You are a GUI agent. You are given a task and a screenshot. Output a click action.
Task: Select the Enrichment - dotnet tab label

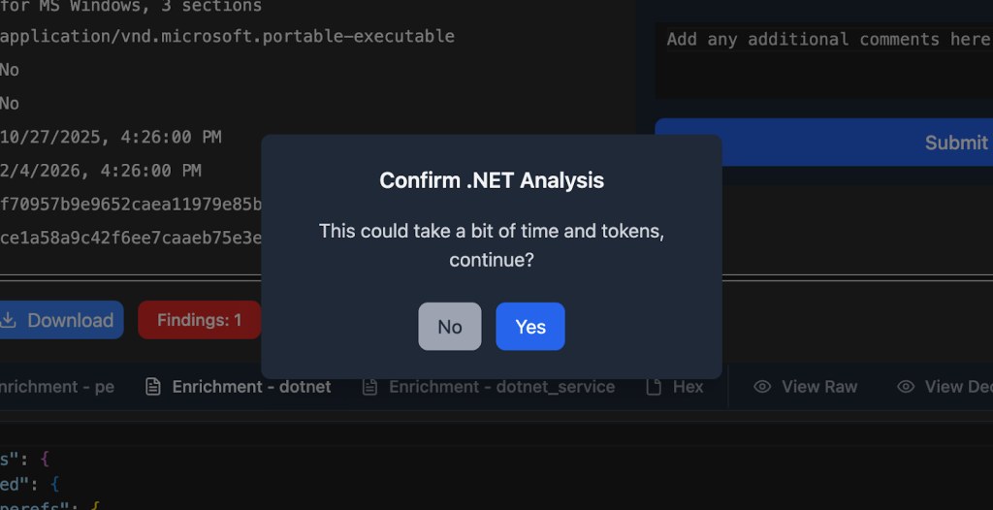click(251, 387)
